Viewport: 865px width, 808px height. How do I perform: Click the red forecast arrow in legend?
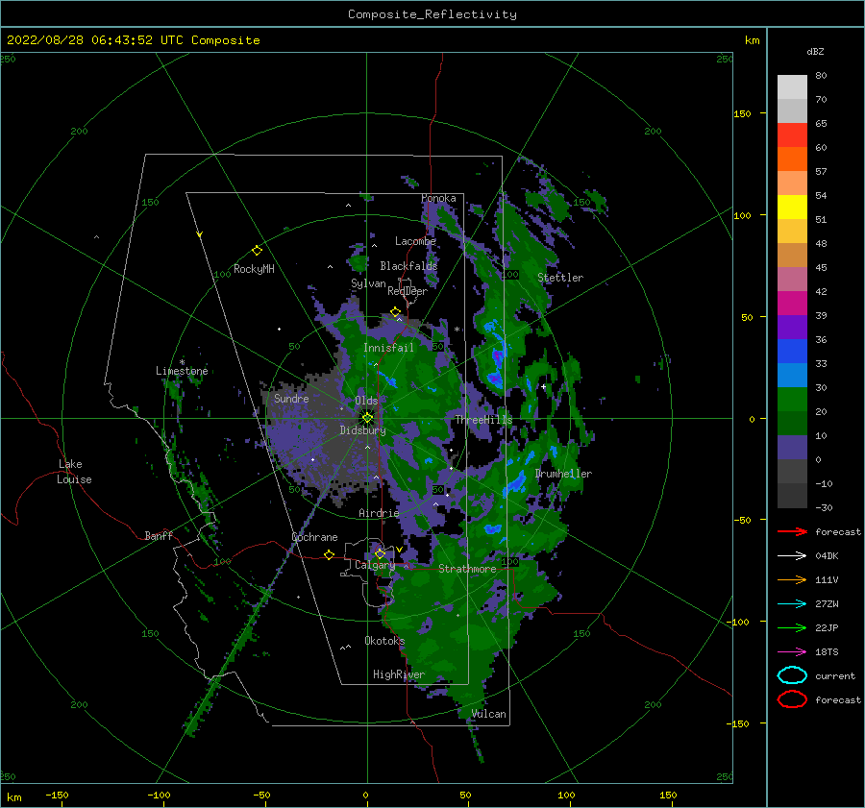(x=792, y=531)
